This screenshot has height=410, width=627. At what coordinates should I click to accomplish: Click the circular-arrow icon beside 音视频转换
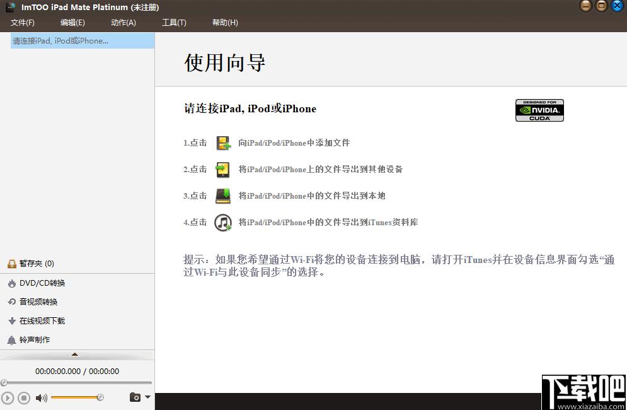pyautogui.click(x=12, y=302)
